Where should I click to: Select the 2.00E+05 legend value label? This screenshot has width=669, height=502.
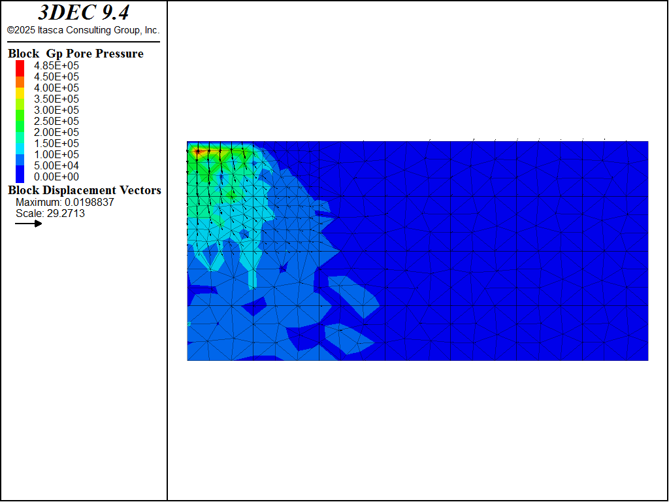(x=56, y=132)
